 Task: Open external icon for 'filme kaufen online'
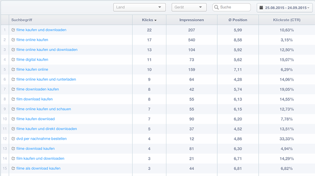[x=13, y=69]
